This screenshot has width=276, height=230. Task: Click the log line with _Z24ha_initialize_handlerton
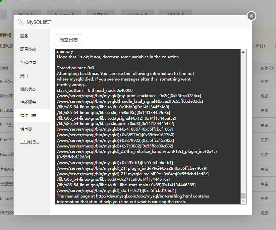coord(137,154)
